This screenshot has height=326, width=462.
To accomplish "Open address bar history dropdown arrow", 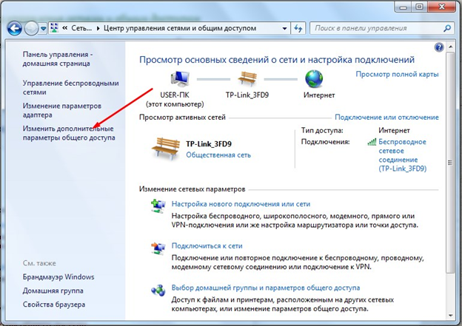I will pos(284,29).
